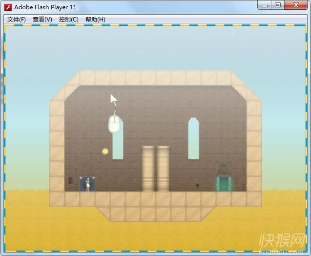Open the 帮助(H) menu
Viewport: 311px width, 256px height.
pyautogui.click(x=95, y=20)
